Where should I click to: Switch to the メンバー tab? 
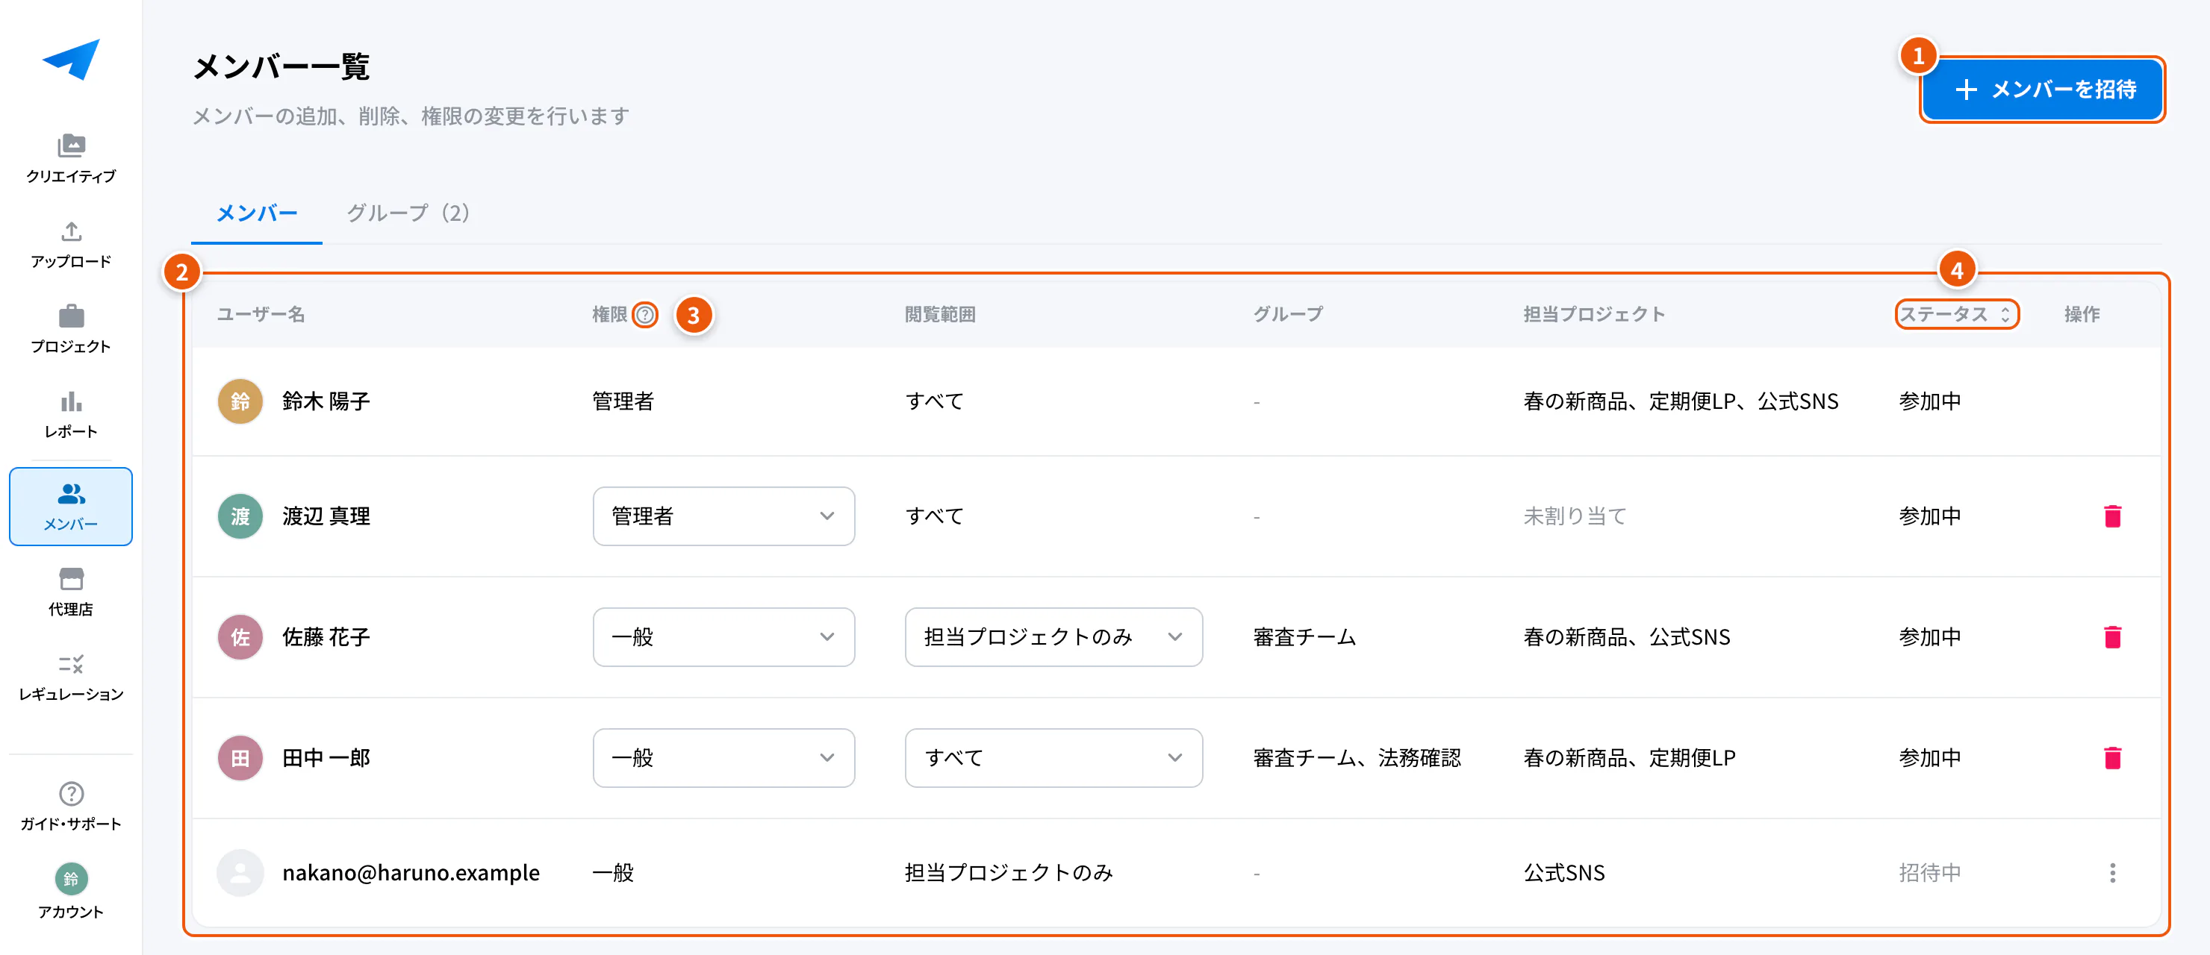click(257, 213)
